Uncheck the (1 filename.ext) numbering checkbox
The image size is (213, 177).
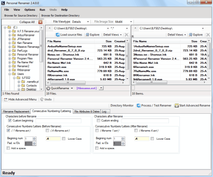pos(9,130)
